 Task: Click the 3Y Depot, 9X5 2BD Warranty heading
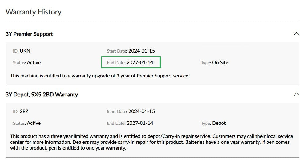click(x=42, y=95)
